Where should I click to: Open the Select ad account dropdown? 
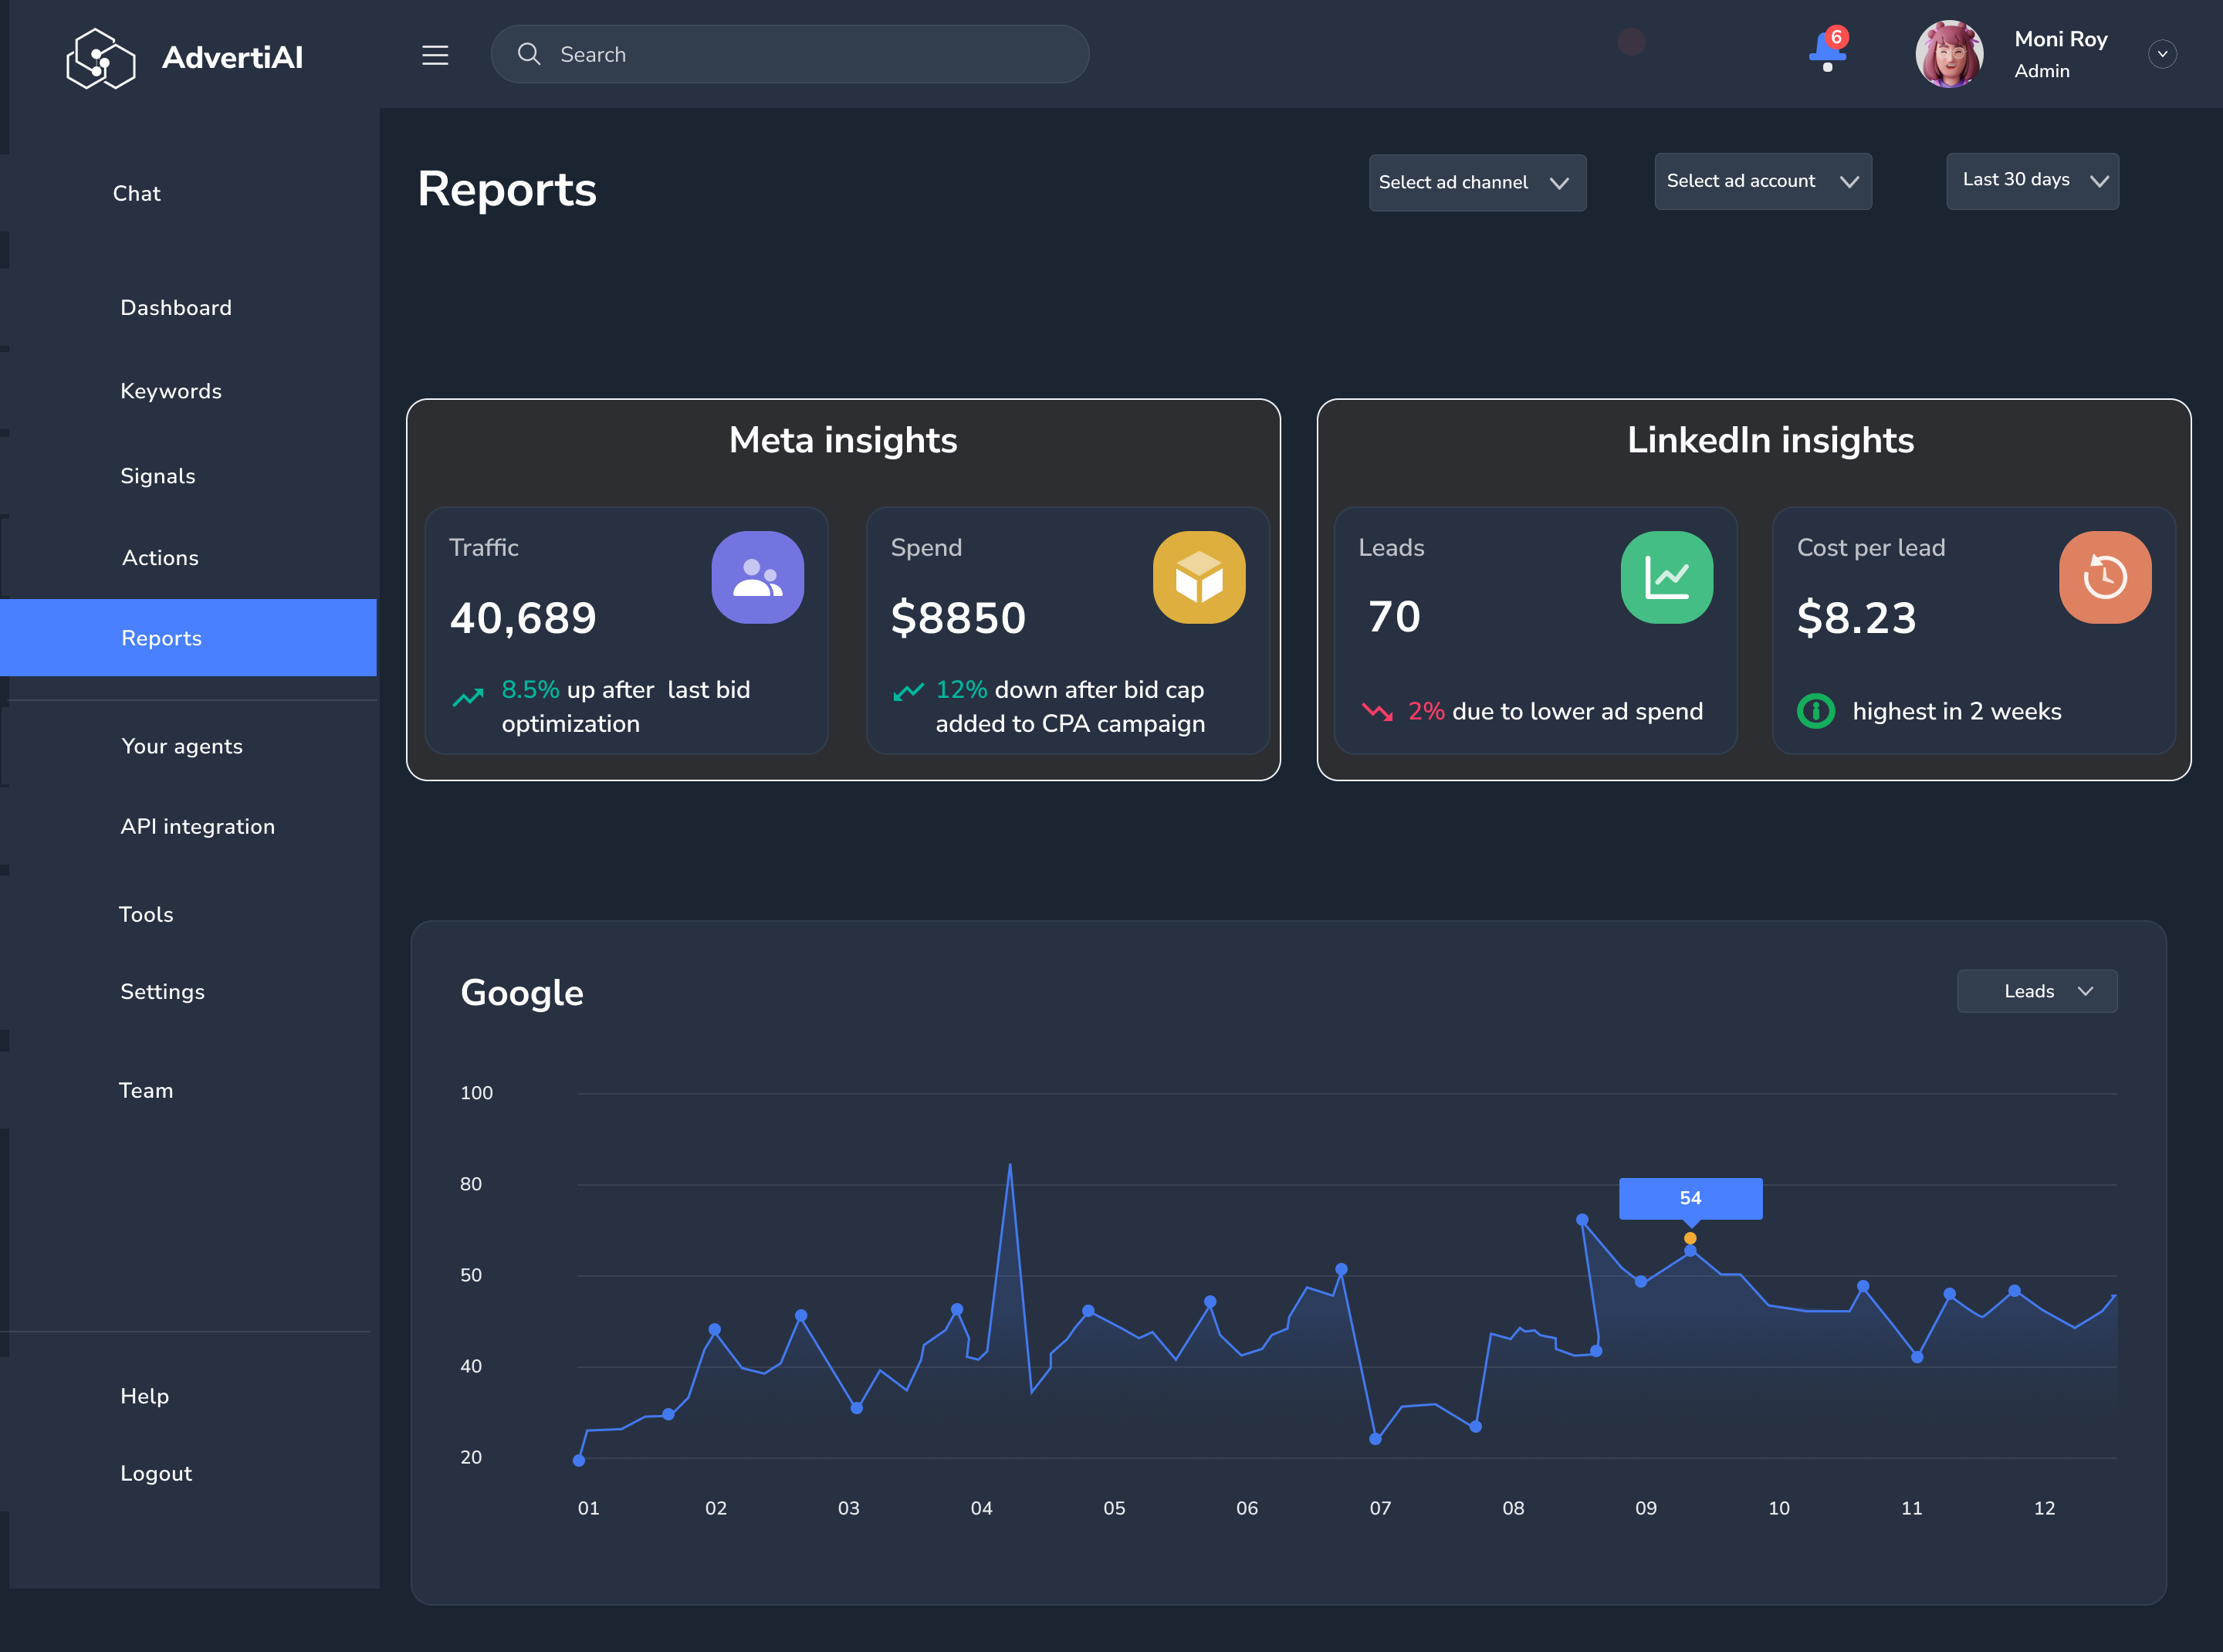point(1762,181)
